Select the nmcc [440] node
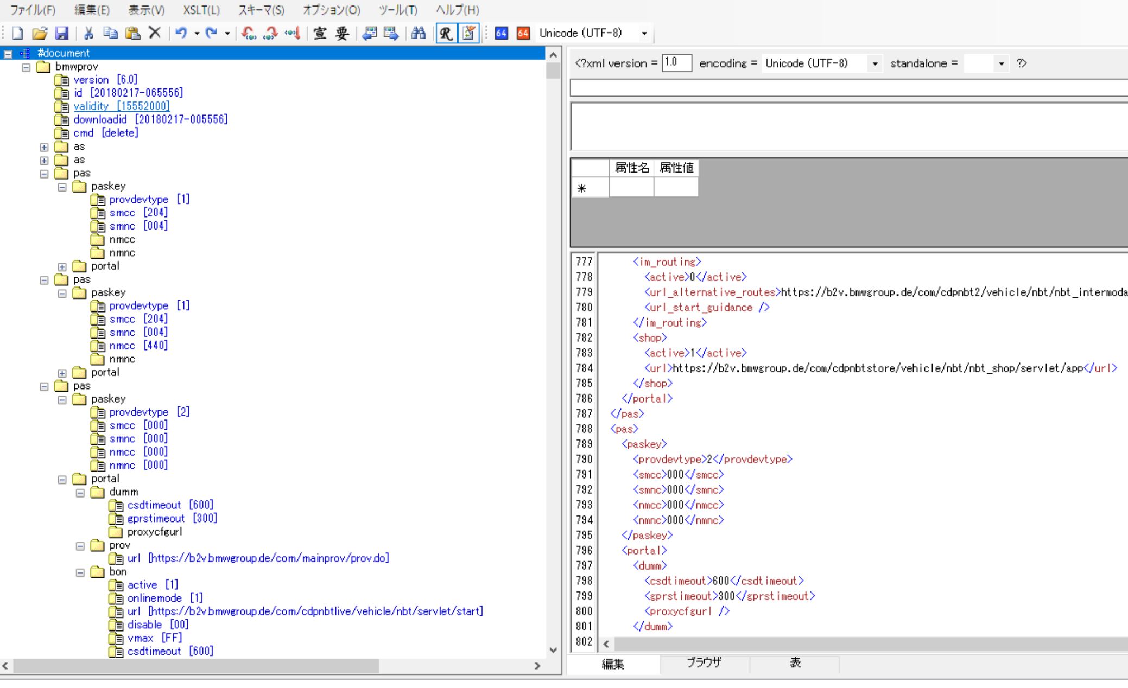The image size is (1128, 688). pos(138,346)
